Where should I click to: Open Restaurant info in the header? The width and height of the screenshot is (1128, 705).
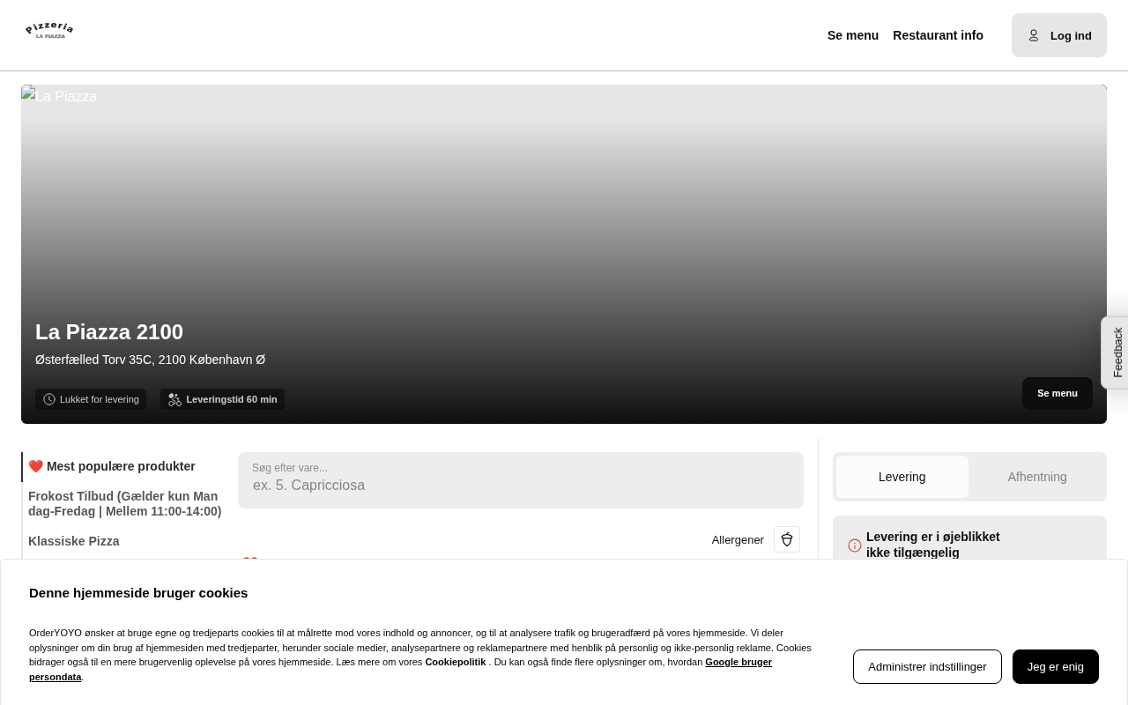click(x=938, y=35)
